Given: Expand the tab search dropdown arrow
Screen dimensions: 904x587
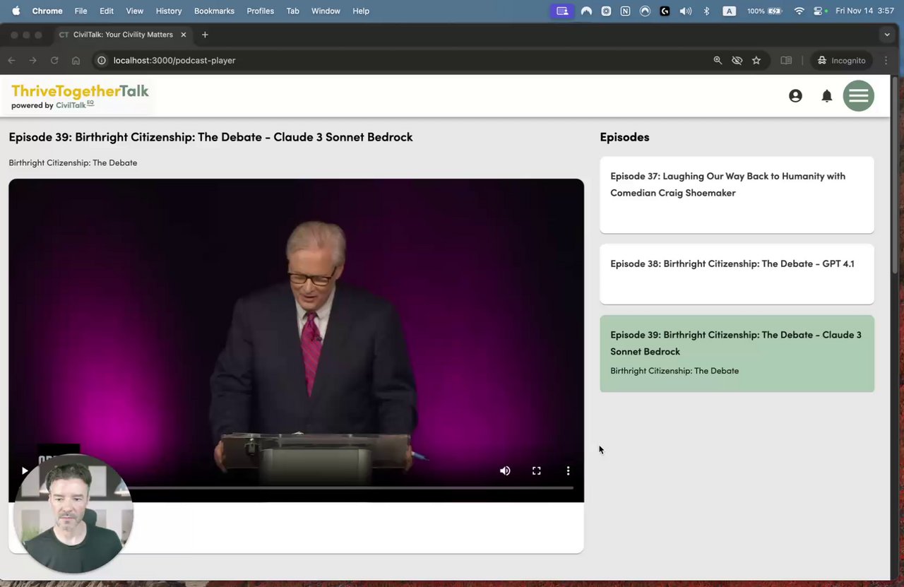Looking at the screenshot, I should [x=887, y=35].
